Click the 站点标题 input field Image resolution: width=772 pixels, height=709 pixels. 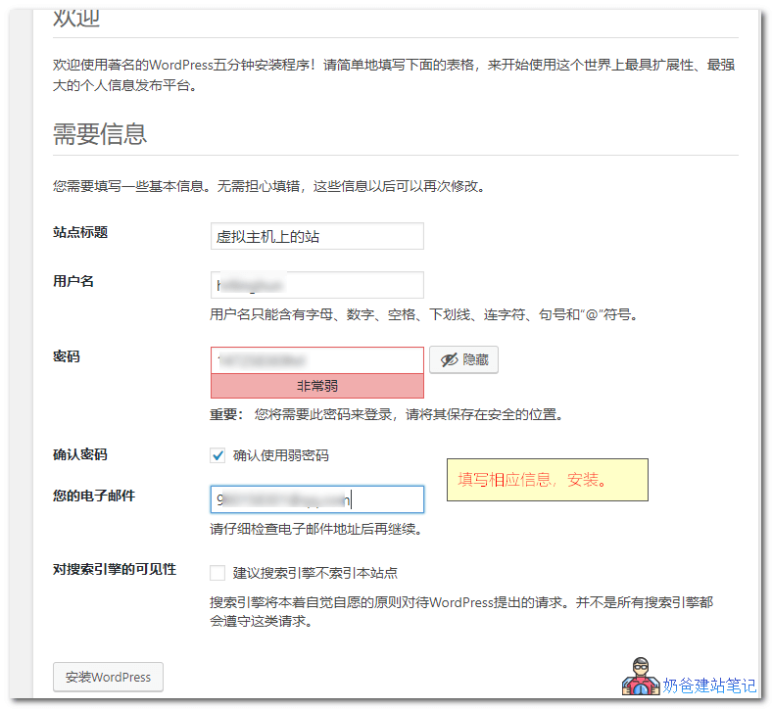coord(317,236)
